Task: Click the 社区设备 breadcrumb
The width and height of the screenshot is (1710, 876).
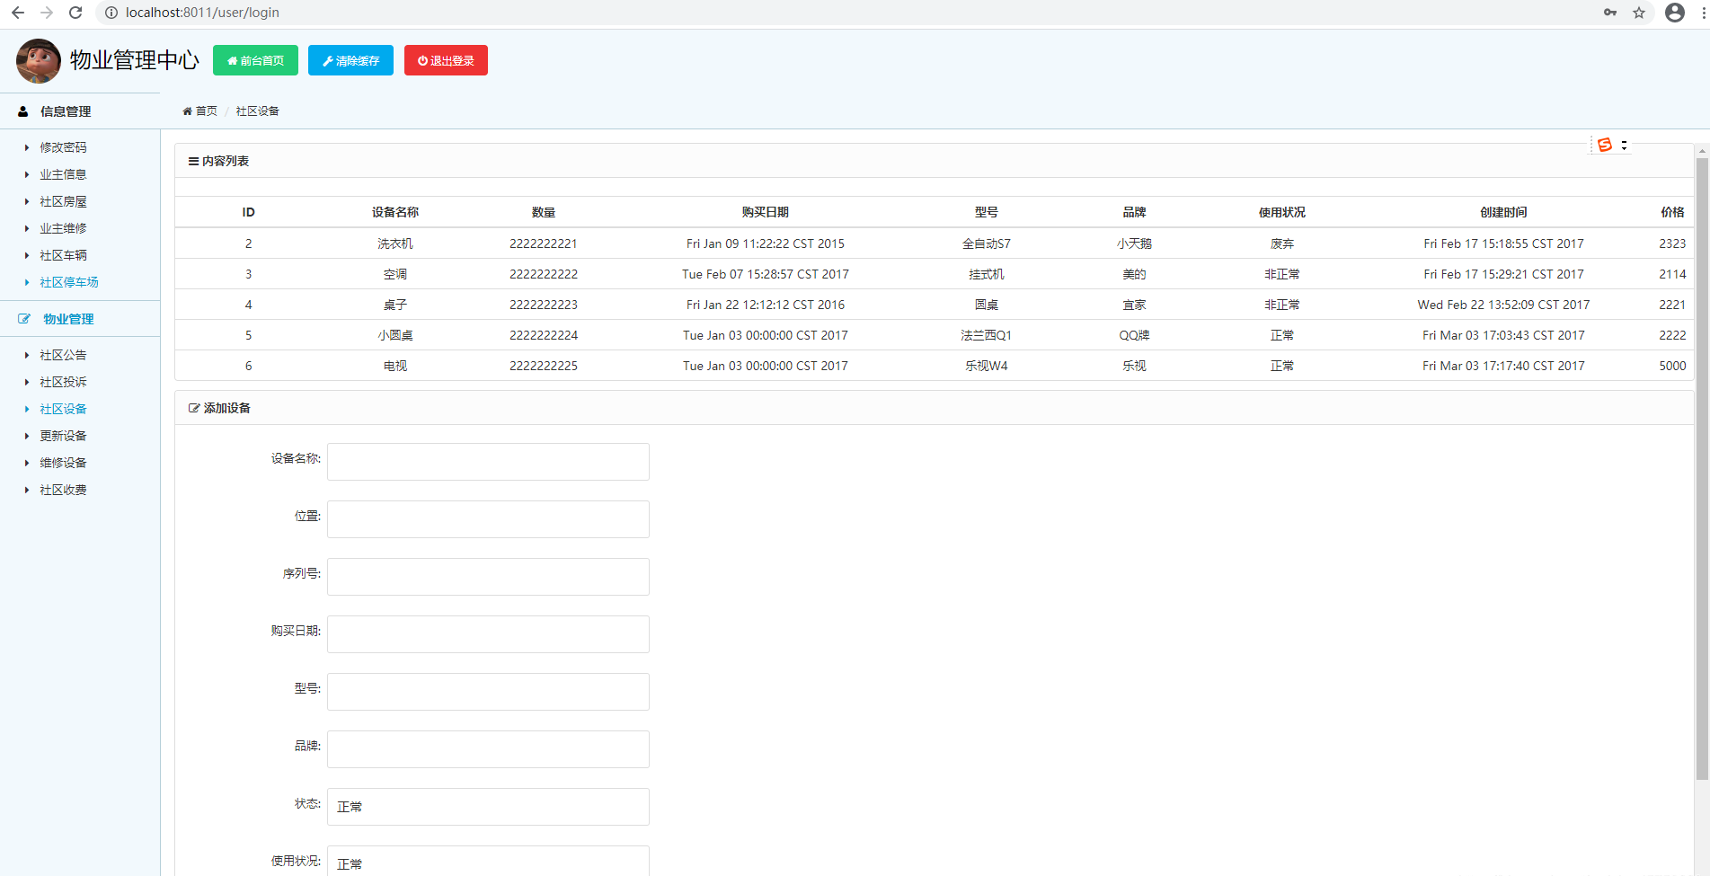Action: click(258, 111)
